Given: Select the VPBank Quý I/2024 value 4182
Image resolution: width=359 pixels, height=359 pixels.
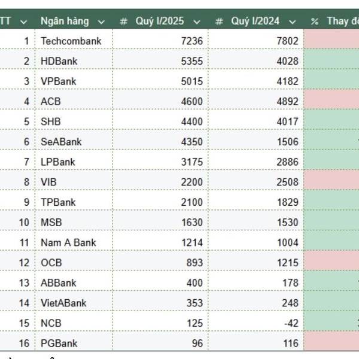Looking at the screenshot, I should coord(288,81).
